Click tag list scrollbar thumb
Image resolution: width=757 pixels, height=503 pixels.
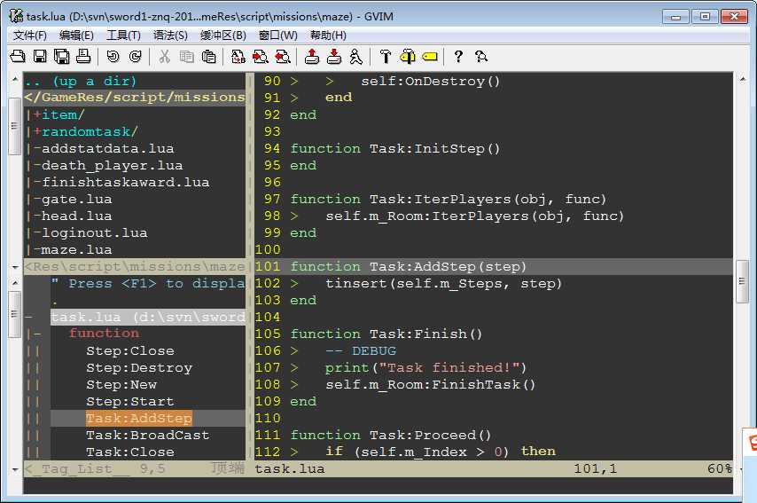click(15, 314)
